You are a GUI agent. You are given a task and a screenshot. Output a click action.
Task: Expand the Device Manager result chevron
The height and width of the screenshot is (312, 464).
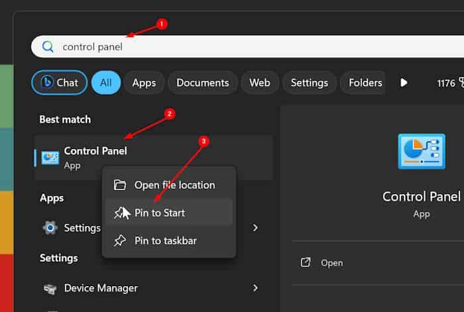[255, 288]
